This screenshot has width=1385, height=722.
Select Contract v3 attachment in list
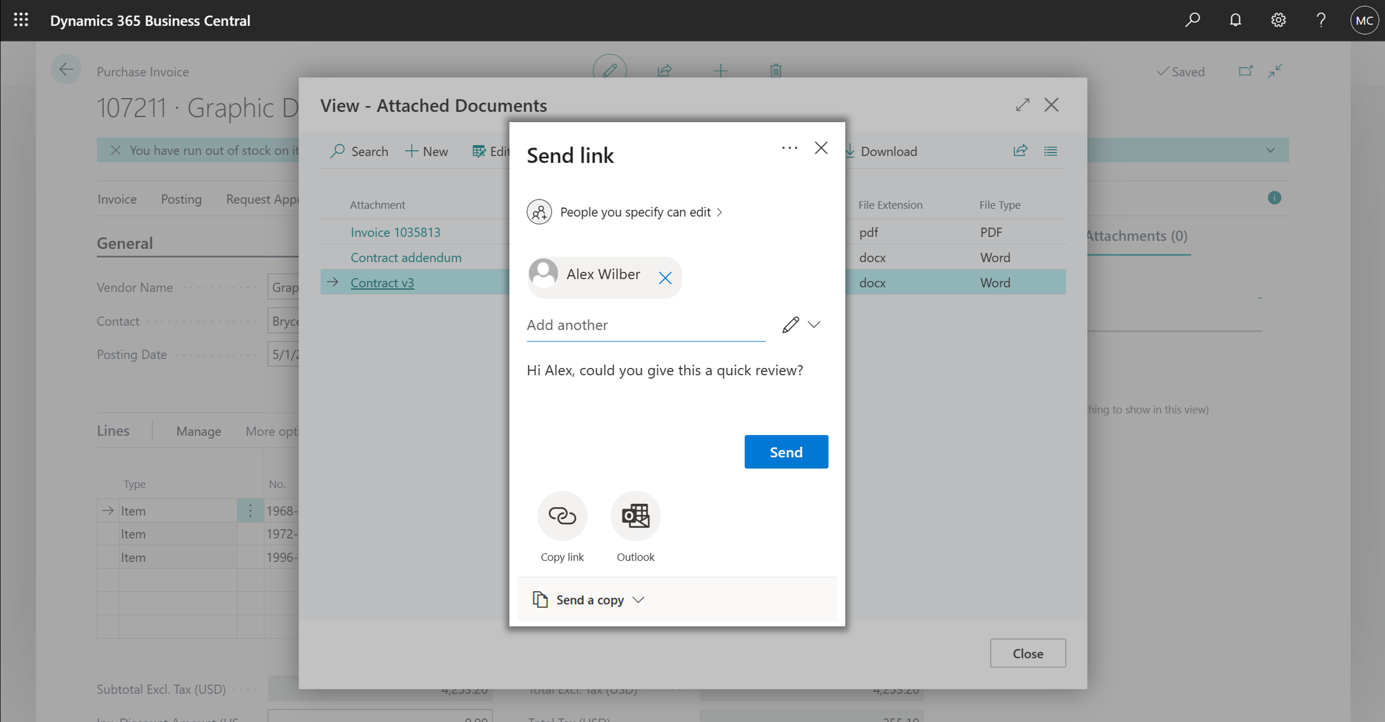(x=382, y=282)
